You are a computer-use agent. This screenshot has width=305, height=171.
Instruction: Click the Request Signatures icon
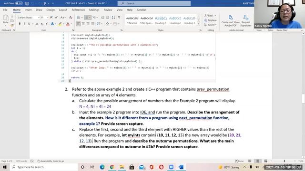[246, 20]
